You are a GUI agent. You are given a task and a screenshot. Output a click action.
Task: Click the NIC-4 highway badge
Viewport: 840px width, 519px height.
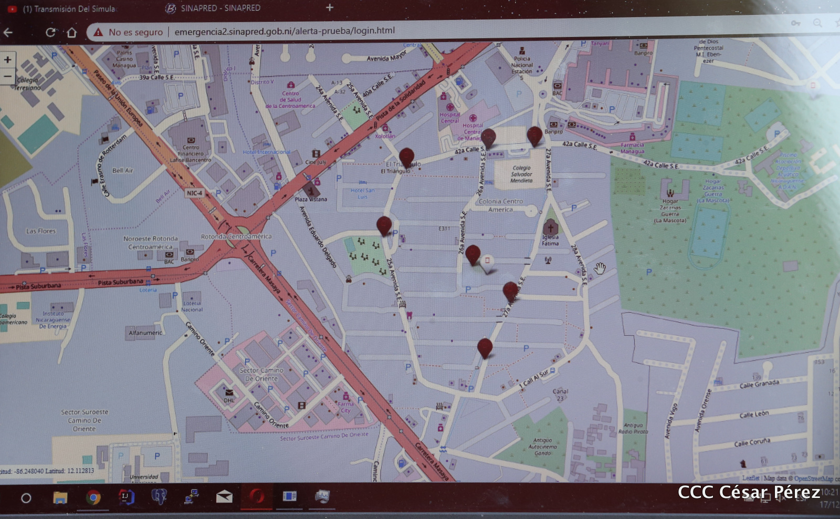(194, 193)
